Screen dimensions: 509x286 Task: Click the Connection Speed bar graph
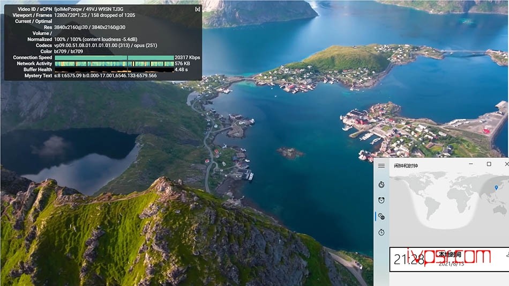click(x=114, y=57)
